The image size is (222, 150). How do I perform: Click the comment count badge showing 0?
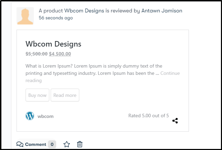[x=52, y=144]
